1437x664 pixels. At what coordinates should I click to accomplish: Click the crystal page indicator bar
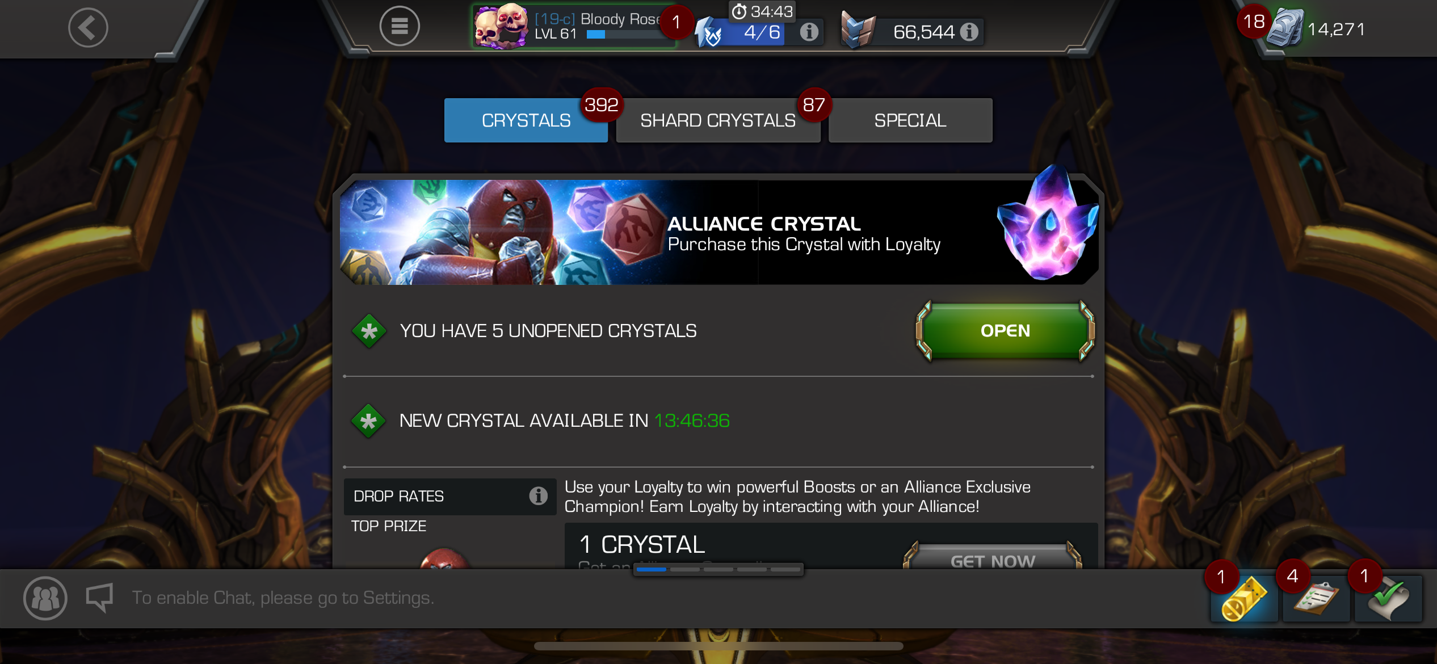coord(718,569)
